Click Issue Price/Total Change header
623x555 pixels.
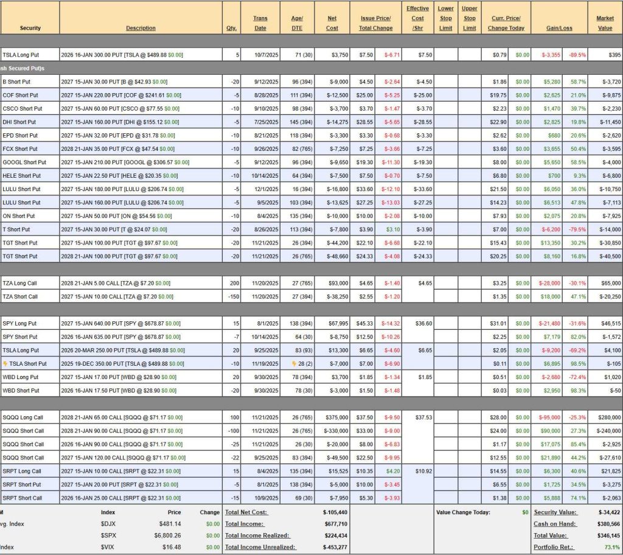[375, 23]
